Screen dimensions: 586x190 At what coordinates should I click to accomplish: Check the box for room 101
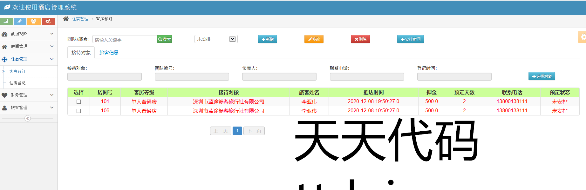pos(78,102)
